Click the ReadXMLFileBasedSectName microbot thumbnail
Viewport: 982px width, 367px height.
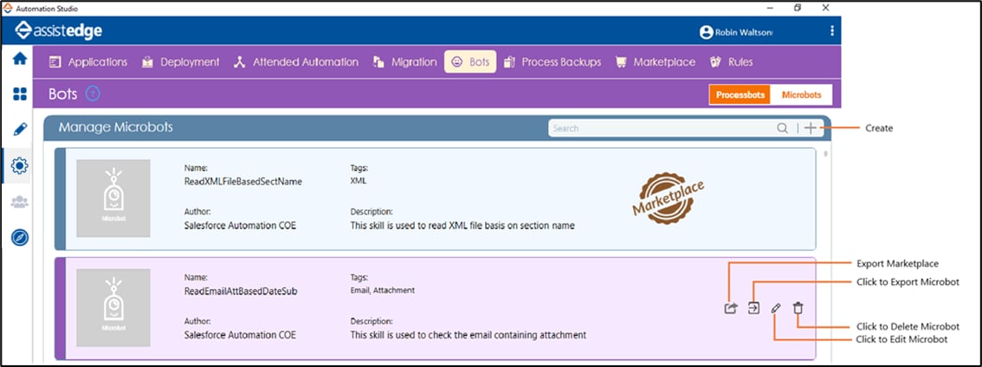pyautogui.click(x=113, y=198)
